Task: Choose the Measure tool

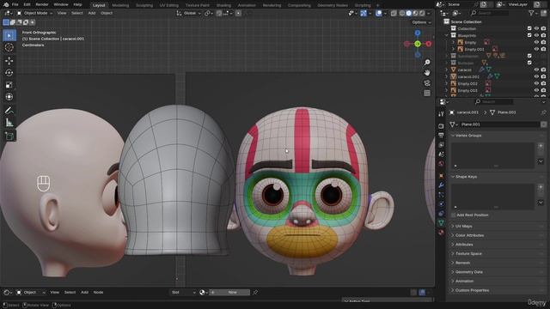Action: (x=9, y=122)
